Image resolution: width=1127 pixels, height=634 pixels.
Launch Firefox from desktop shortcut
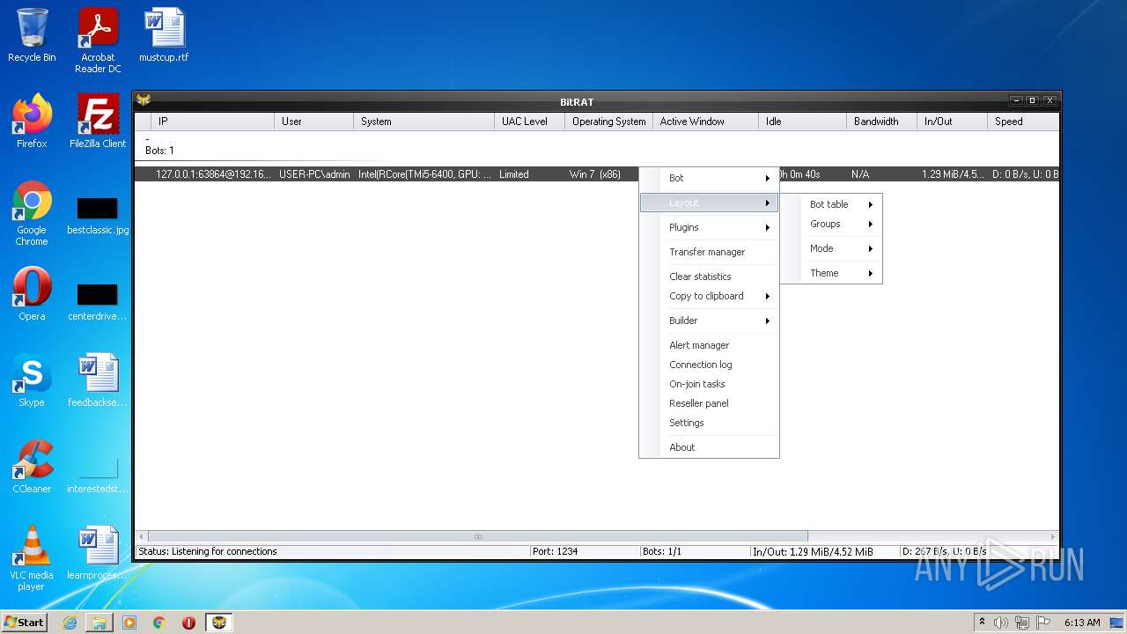point(32,122)
